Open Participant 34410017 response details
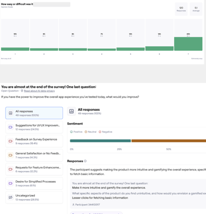This screenshot has width=206, height=214. 86,205
